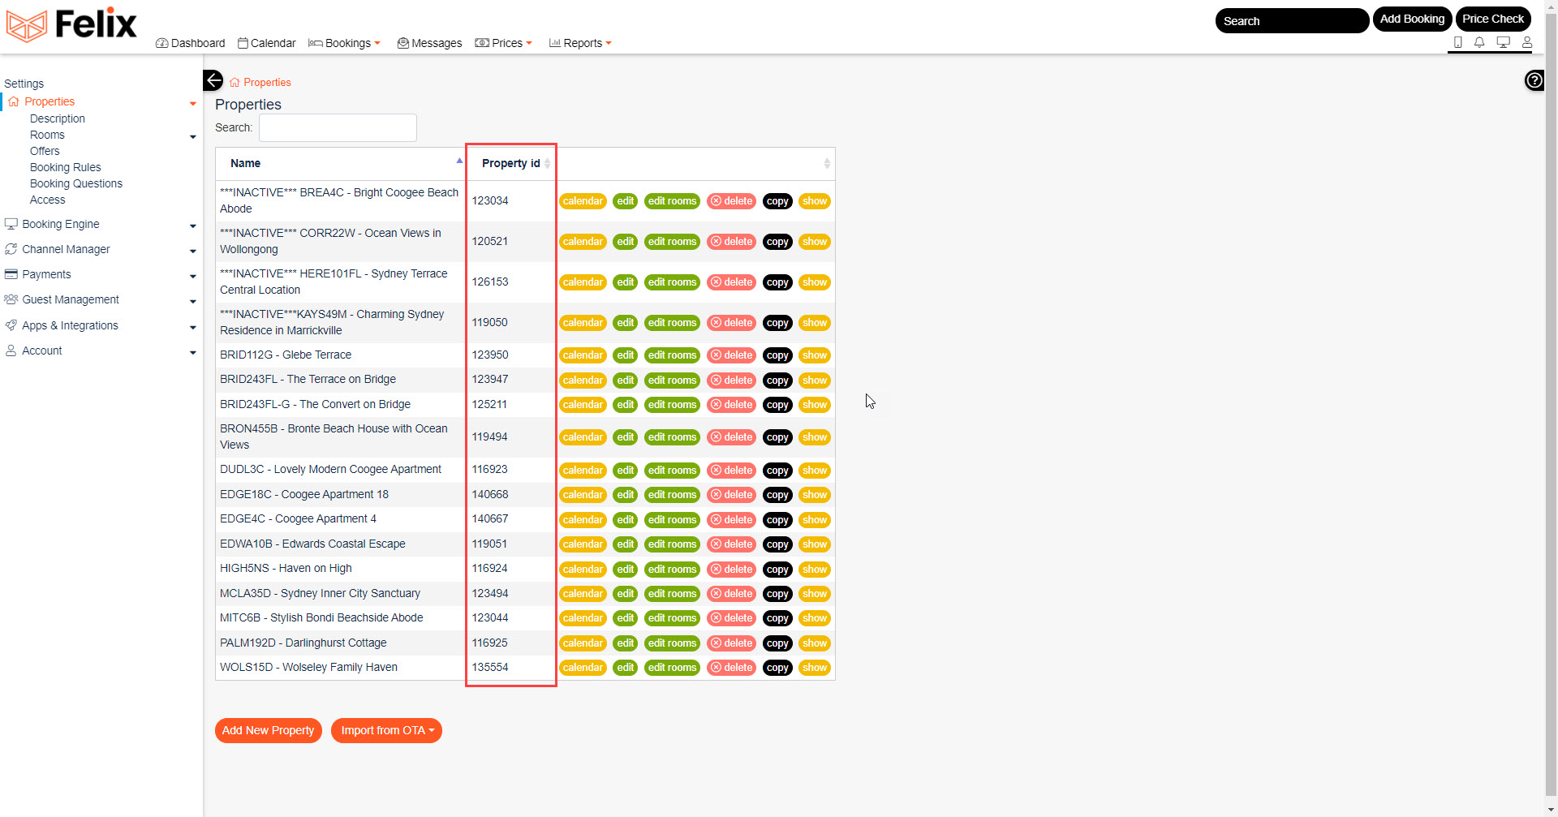Delete the KAYS49M Marrickville property

732,323
